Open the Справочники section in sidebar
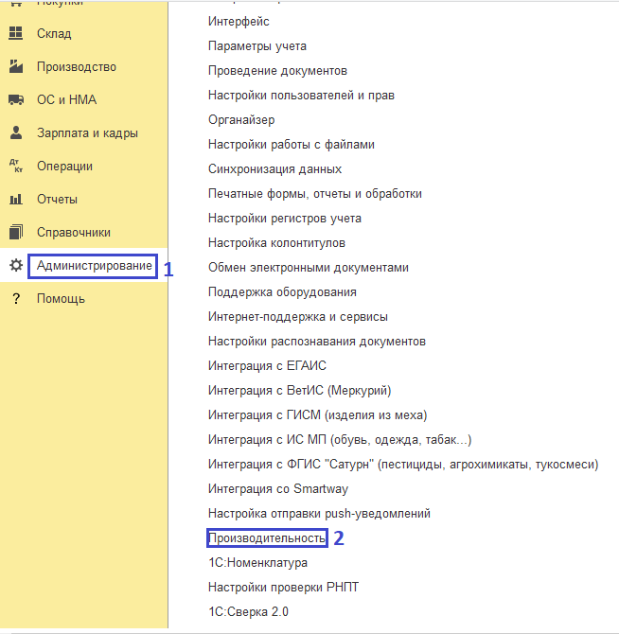The image size is (619, 634). coord(74,232)
